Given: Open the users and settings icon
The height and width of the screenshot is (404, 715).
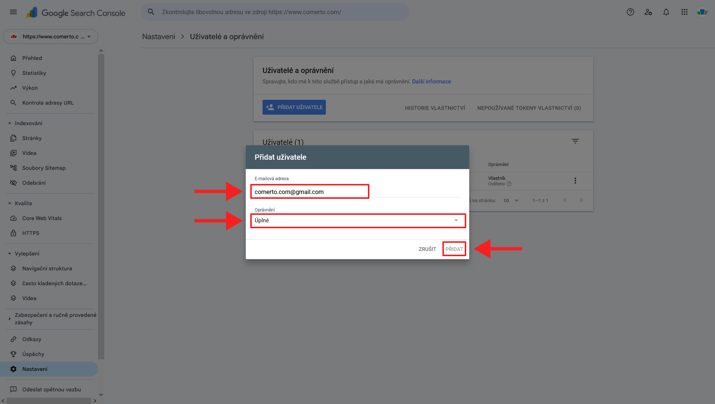Looking at the screenshot, I should tap(648, 12).
